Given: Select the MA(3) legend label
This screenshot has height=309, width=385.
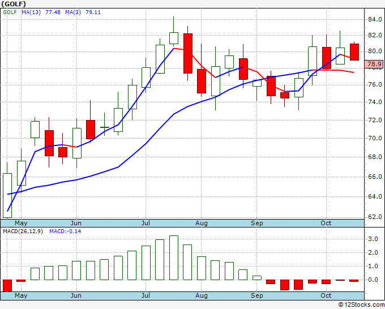Looking at the screenshot, I should (73, 12).
